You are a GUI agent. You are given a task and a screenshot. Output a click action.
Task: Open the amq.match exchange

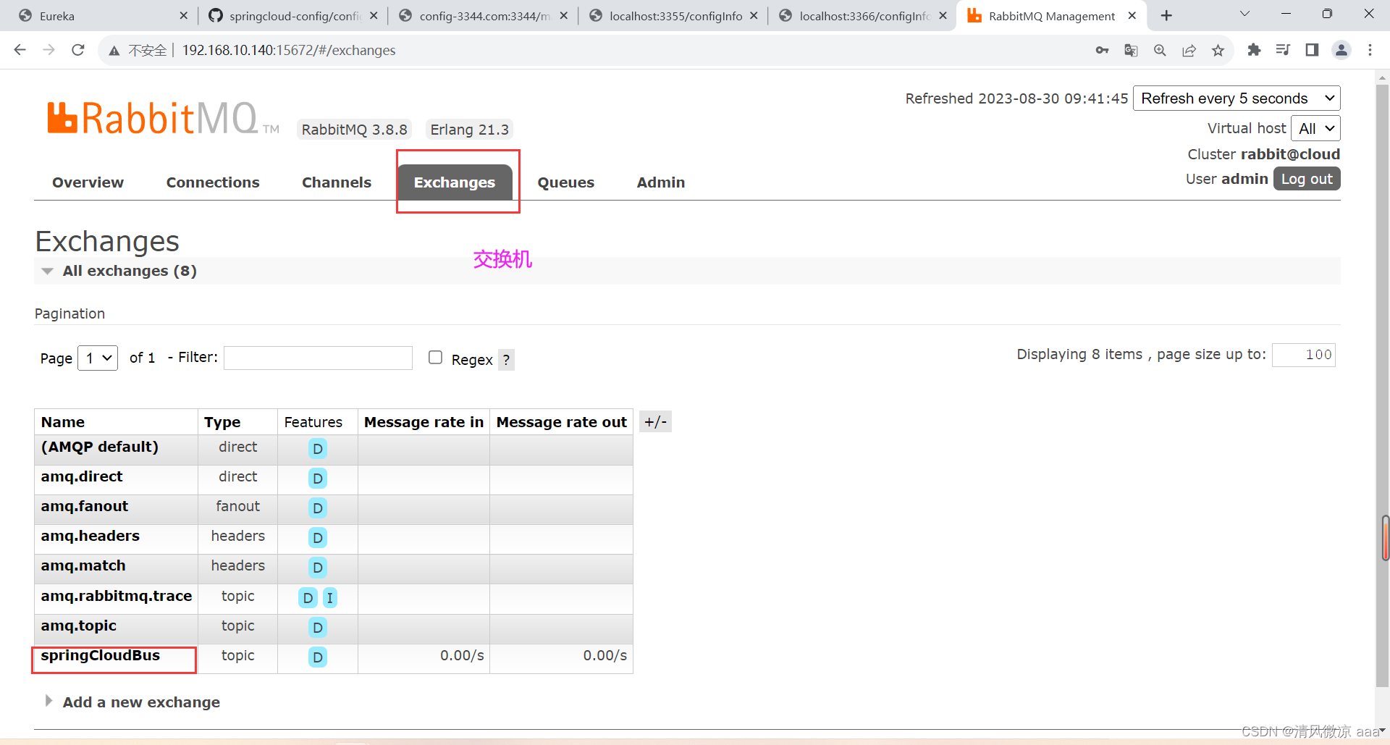point(83,565)
